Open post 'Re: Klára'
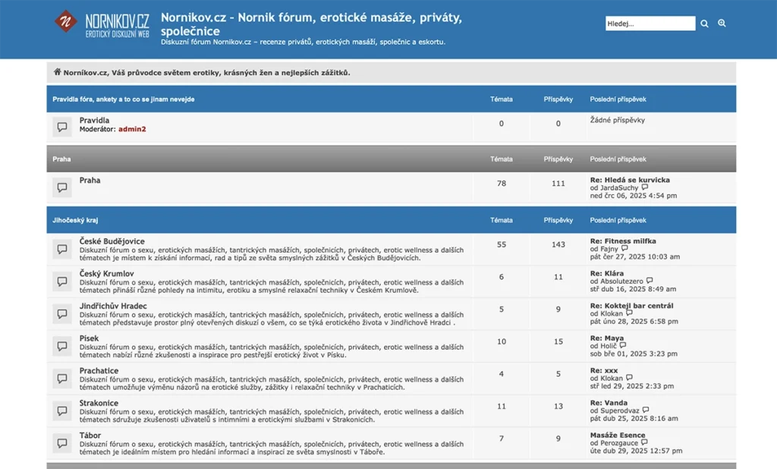 [x=607, y=273]
